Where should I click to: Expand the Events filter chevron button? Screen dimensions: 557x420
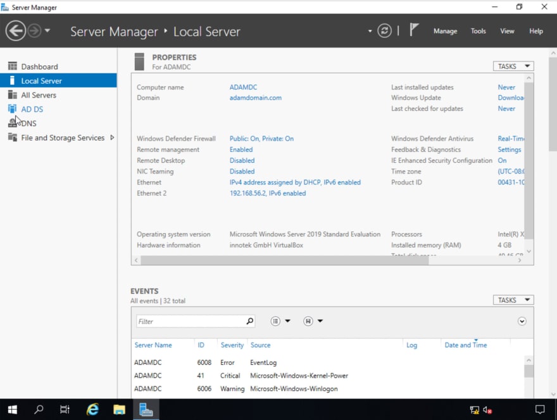[x=522, y=321]
